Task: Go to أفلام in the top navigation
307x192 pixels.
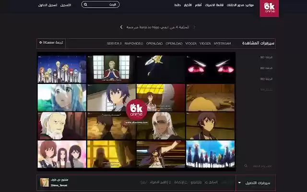Action: [198, 5]
